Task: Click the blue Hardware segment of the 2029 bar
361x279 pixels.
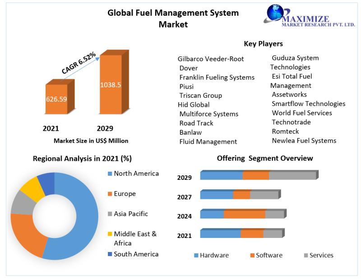Action: pyautogui.click(x=222, y=175)
